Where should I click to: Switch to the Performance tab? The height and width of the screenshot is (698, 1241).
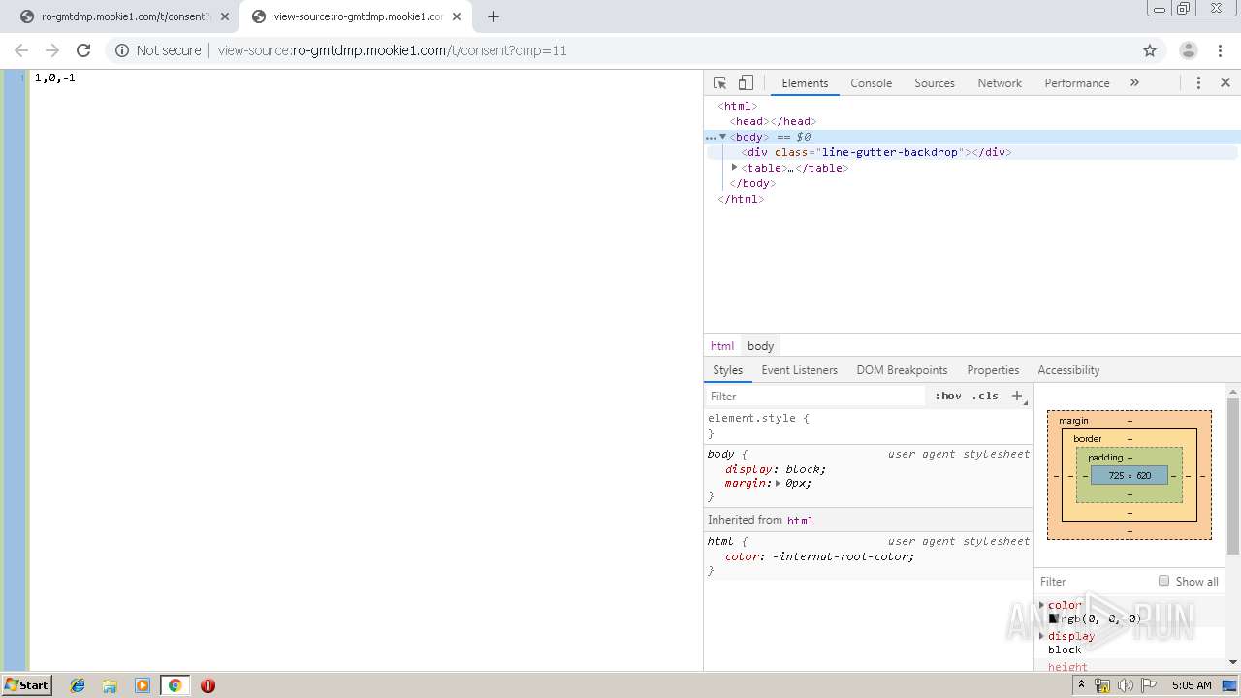coord(1077,83)
